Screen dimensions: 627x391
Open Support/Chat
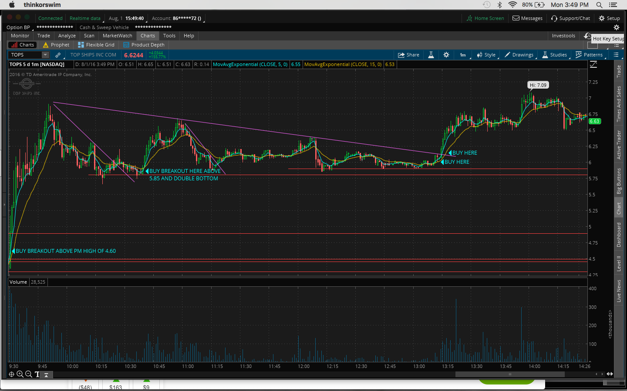click(570, 18)
